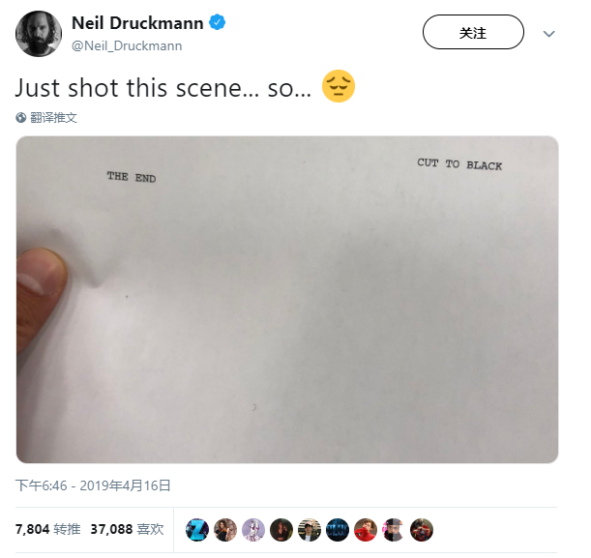Click the pensive face emoji in the tweet
Viewport: 591px width, 558px height.
point(339,86)
